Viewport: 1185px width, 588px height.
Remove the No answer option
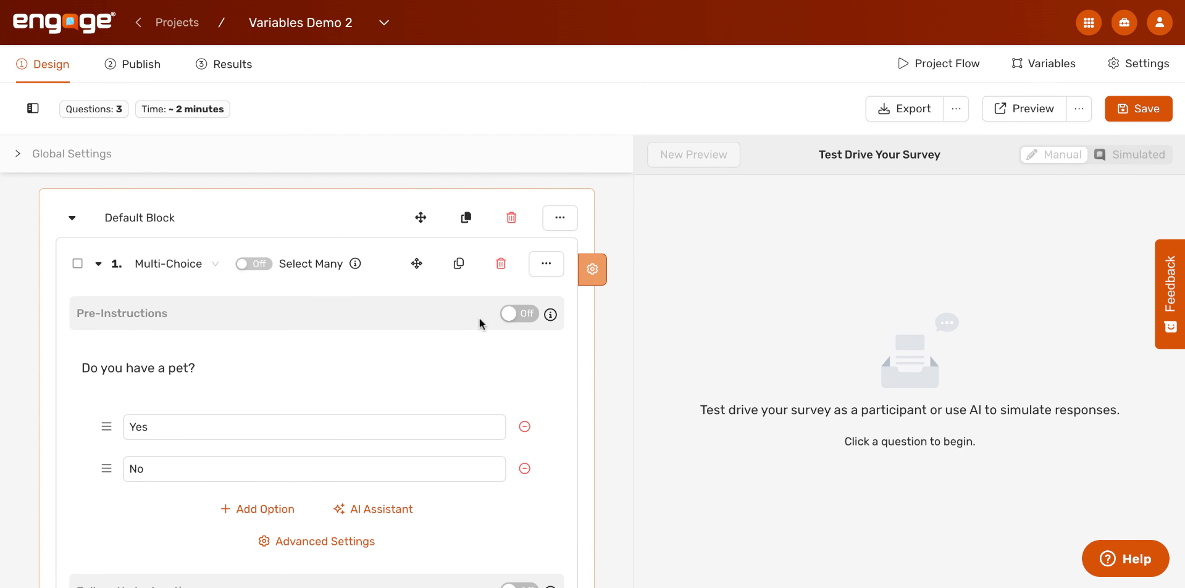pos(524,468)
